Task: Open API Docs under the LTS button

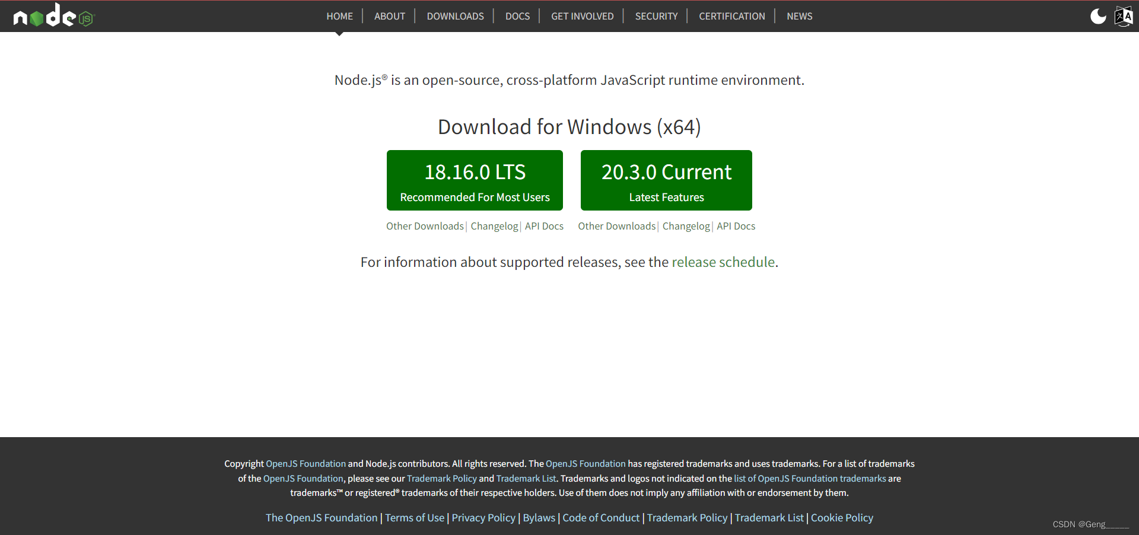Action: click(x=544, y=226)
